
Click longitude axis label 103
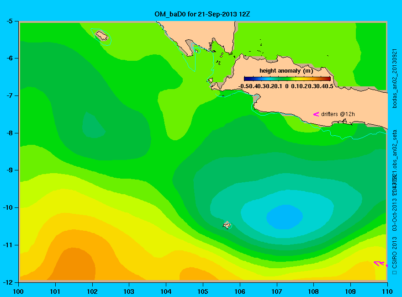pyautogui.click(x=129, y=292)
